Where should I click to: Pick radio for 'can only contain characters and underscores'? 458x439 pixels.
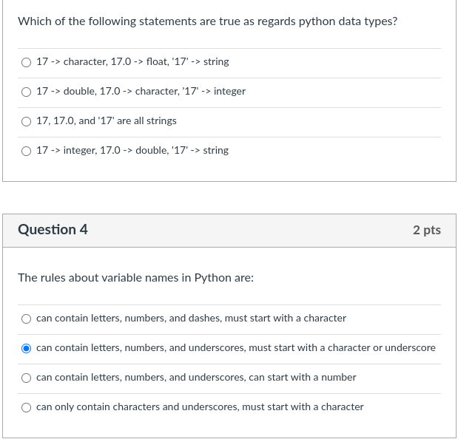[27, 407]
